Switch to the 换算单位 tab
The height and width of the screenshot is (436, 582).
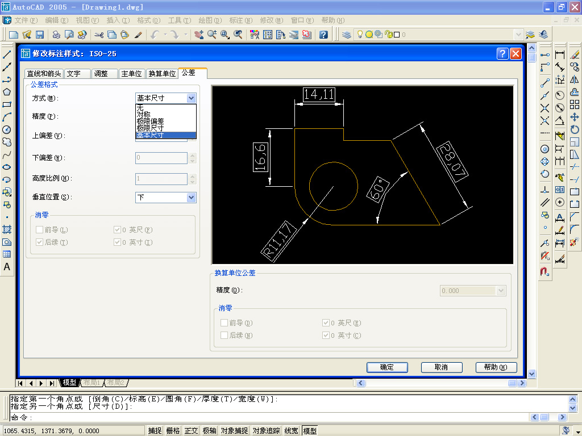coord(162,74)
